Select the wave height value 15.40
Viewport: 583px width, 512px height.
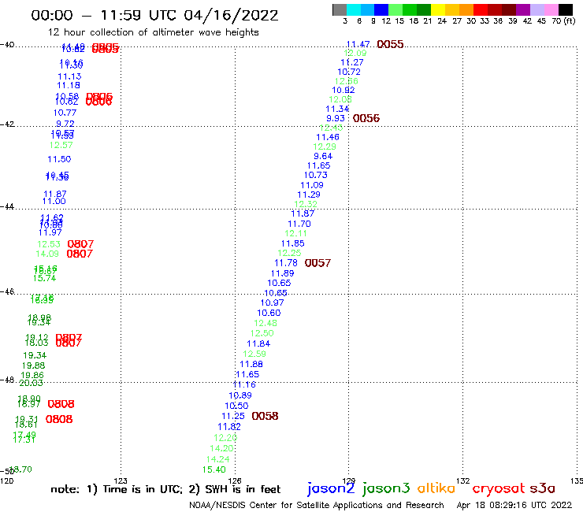click(214, 470)
